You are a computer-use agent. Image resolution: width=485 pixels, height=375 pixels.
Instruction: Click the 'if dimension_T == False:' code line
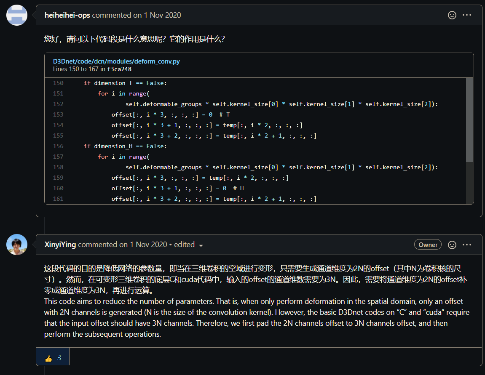(x=125, y=83)
